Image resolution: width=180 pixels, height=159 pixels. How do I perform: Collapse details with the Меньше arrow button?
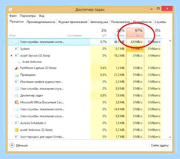click(x=12, y=145)
